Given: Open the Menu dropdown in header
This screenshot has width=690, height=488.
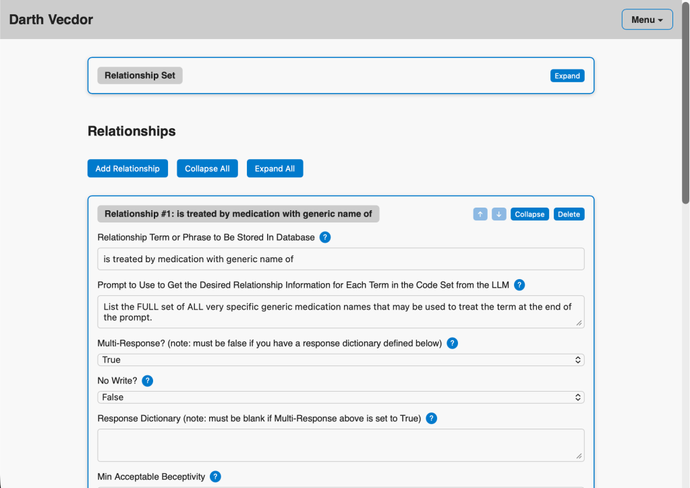Looking at the screenshot, I should coord(647,20).
